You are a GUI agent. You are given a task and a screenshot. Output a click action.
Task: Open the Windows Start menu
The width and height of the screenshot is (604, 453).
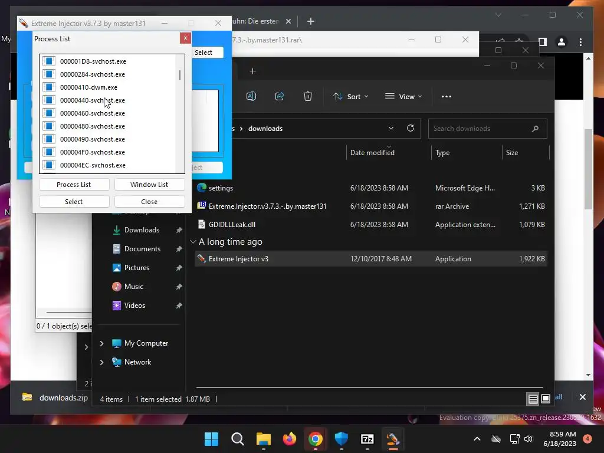coord(212,439)
